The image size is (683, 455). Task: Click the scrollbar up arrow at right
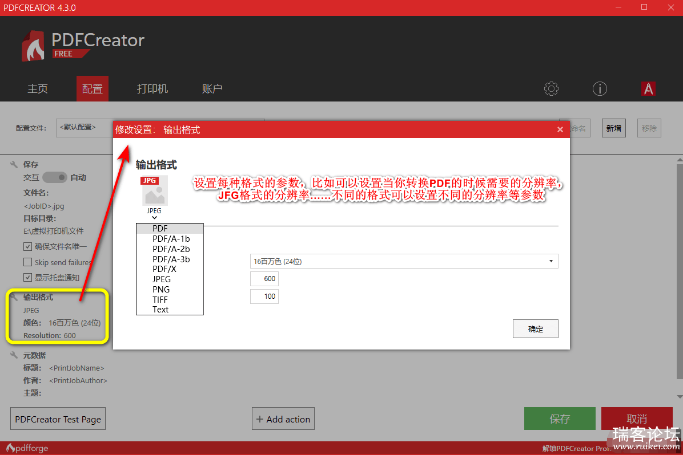[680, 160]
